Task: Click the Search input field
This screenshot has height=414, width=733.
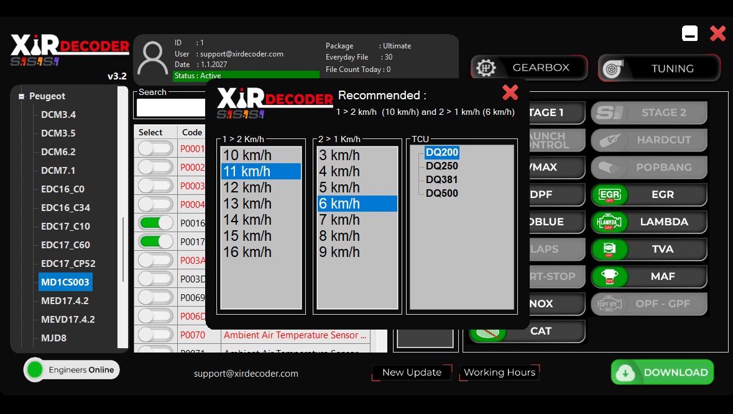Action: 171,107
